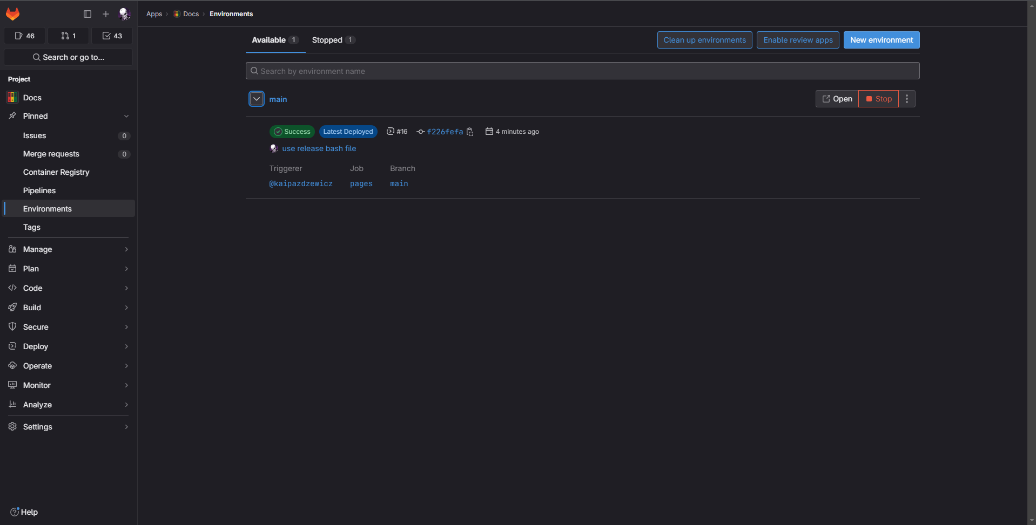Image resolution: width=1036 pixels, height=525 pixels.
Task: Open the f226fefa commit link
Action: pos(445,132)
